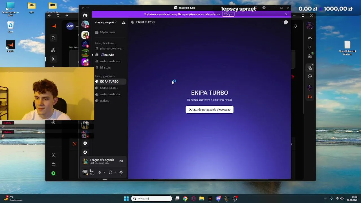The width and height of the screenshot is (361, 203).
Task: Click the green star icon in Faceit sidebar
Action: [53, 173]
